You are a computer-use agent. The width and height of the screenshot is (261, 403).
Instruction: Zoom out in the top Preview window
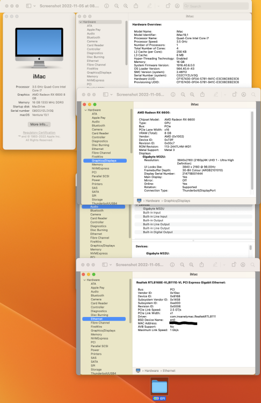[x=117, y=6]
